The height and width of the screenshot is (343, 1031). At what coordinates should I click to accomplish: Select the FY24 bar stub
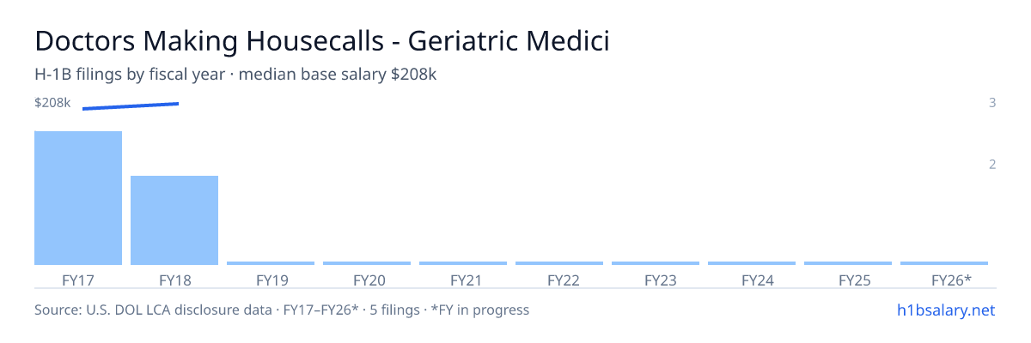click(752, 263)
